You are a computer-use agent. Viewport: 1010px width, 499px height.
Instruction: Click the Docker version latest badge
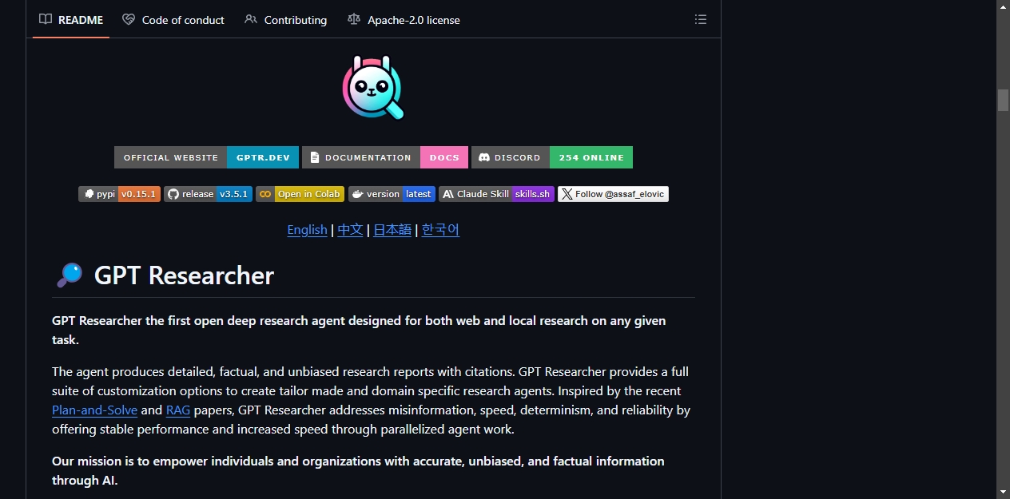click(392, 194)
